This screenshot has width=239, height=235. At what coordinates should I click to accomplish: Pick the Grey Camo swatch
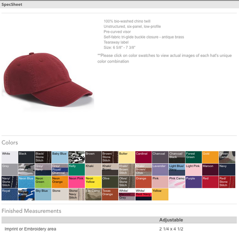point(27,170)
